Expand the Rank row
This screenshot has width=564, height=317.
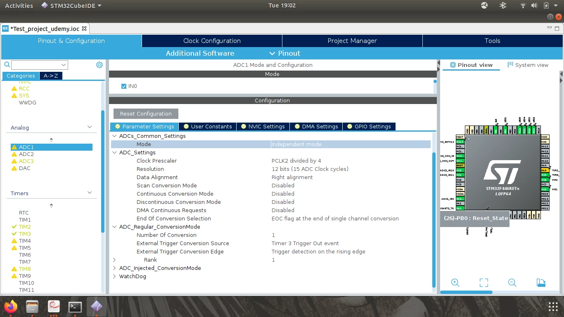[114, 260]
